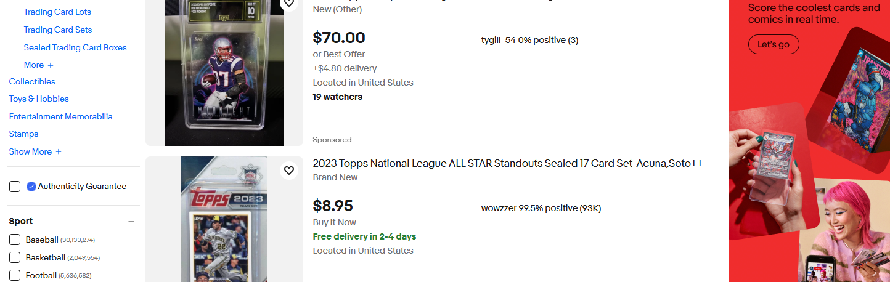Go to Sealed Trading Card Boxes
The width and height of the screenshot is (890, 282).
(75, 47)
